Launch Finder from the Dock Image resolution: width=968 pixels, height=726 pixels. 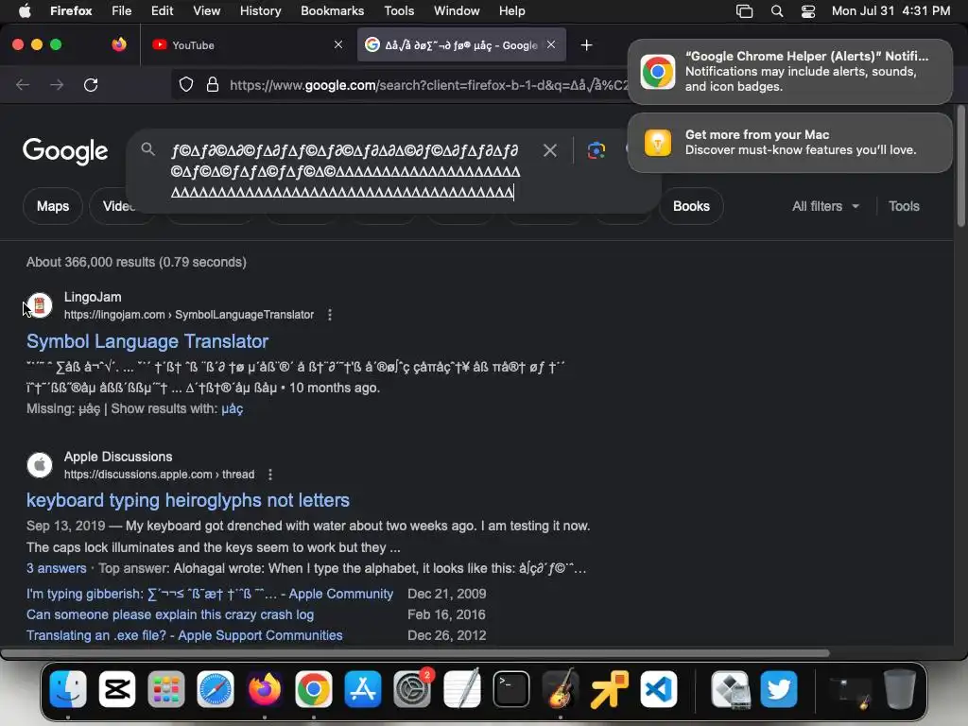tap(68, 689)
